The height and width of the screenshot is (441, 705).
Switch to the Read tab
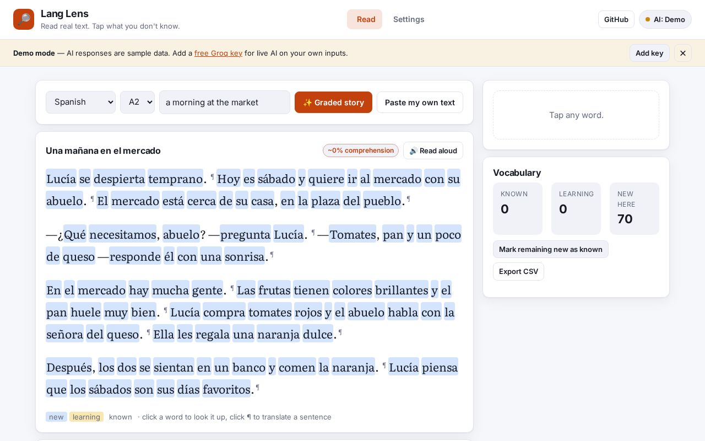click(x=365, y=19)
